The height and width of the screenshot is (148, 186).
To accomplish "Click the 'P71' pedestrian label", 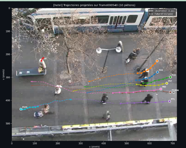I will tap(173, 99).
